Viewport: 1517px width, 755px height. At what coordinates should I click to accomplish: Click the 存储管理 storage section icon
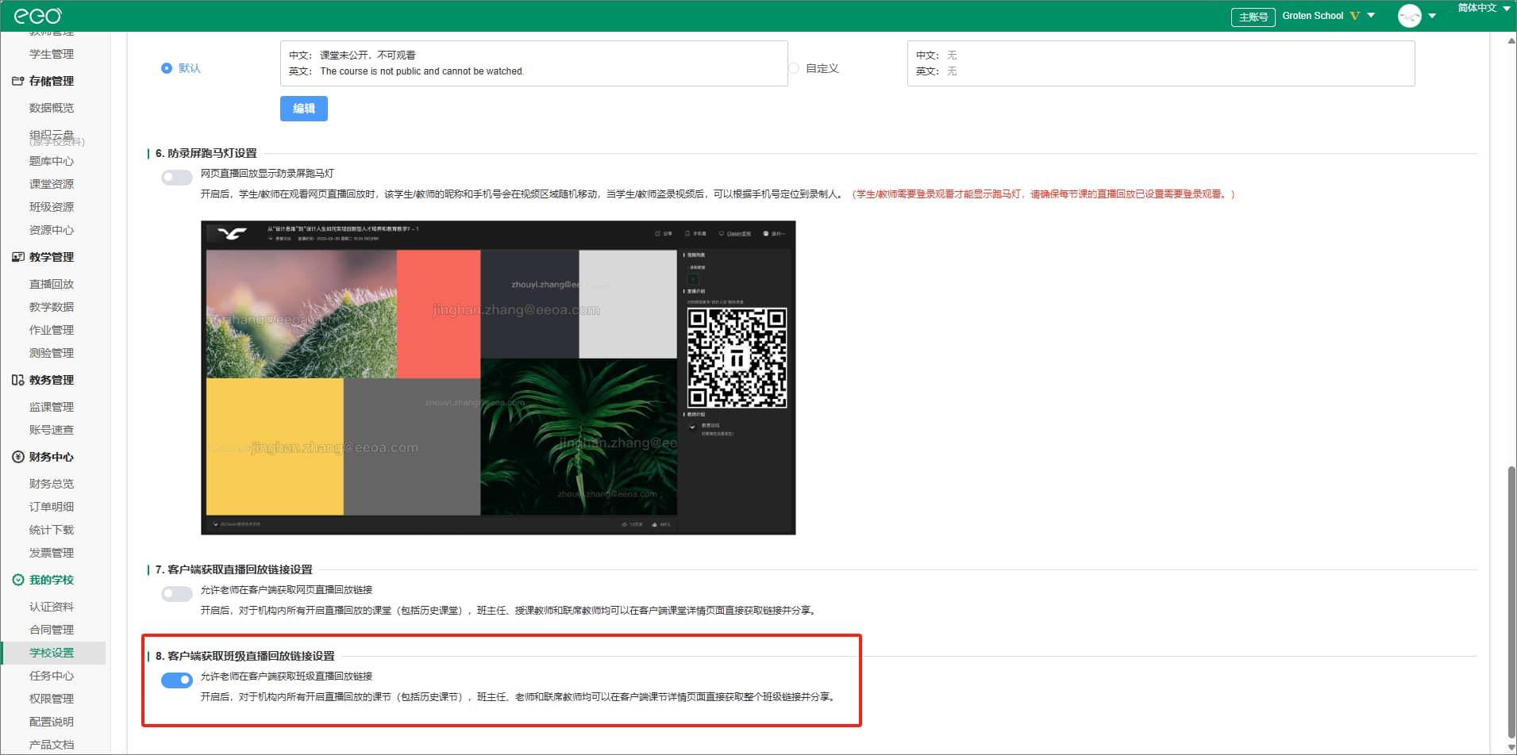tap(17, 81)
